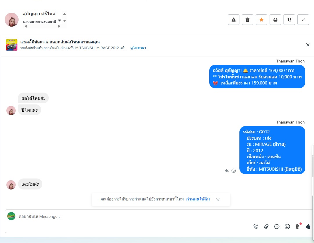The height and width of the screenshot is (243, 314).
Task: Start a call with phone plus icon
Action: [256, 227]
